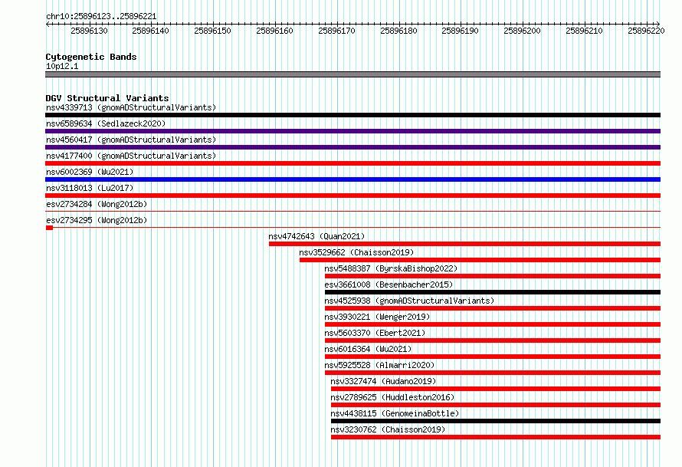Open nsv3930221 (Wenger2019) variant label

[x=377, y=317]
